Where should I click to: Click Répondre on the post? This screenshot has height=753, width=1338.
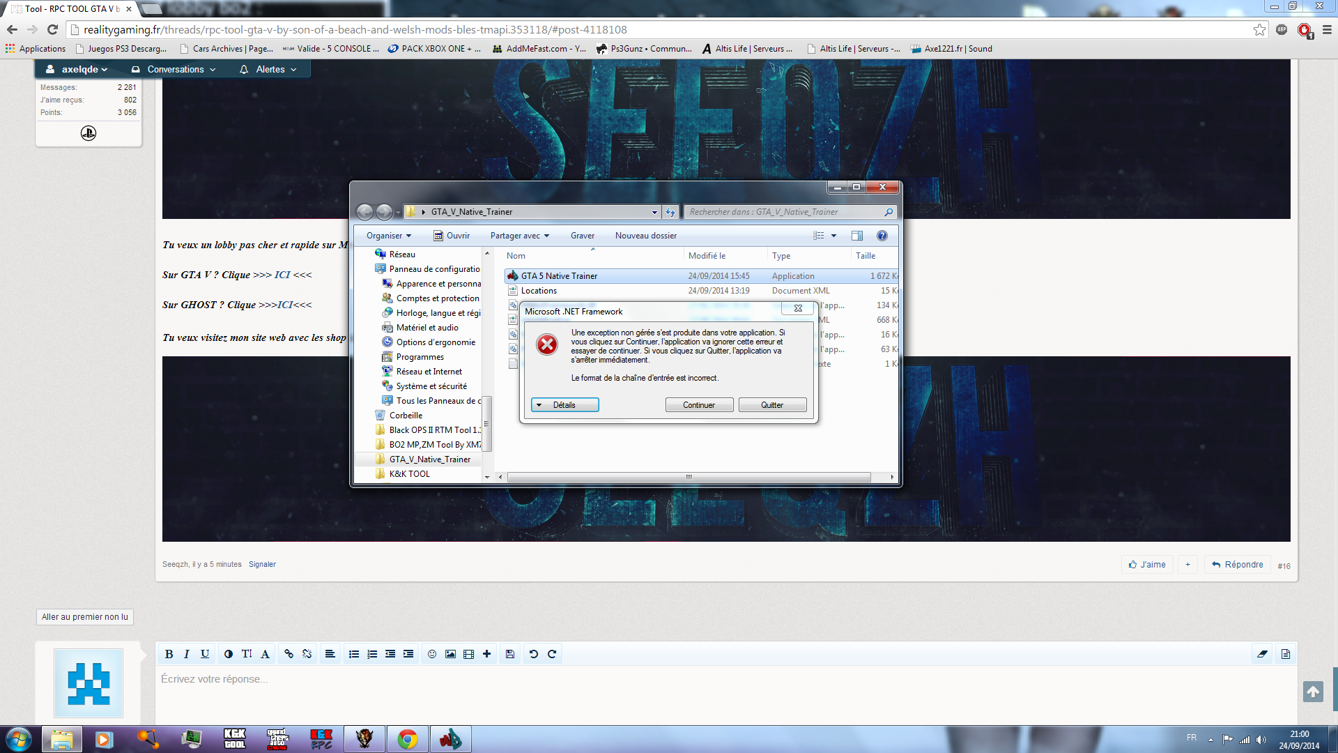point(1238,565)
